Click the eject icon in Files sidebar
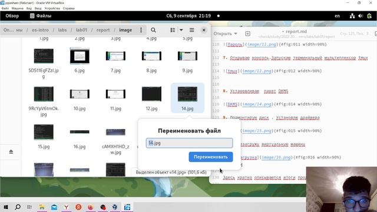Screen dimensions: 377x212 click(x=11, y=152)
